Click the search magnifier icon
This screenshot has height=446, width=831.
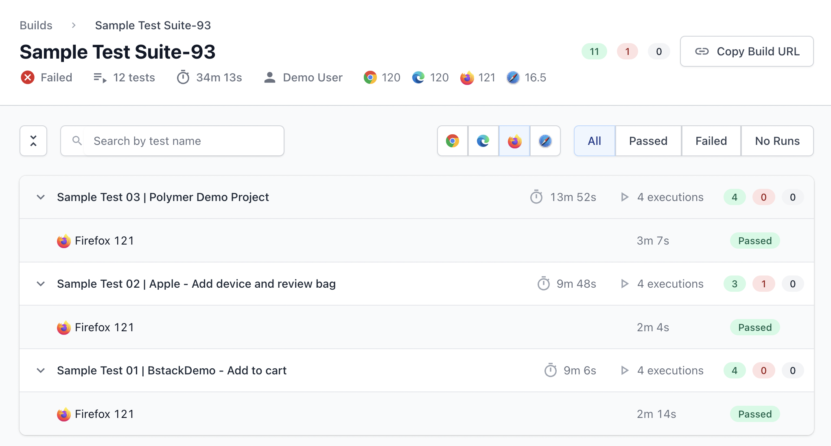tap(77, 141)
